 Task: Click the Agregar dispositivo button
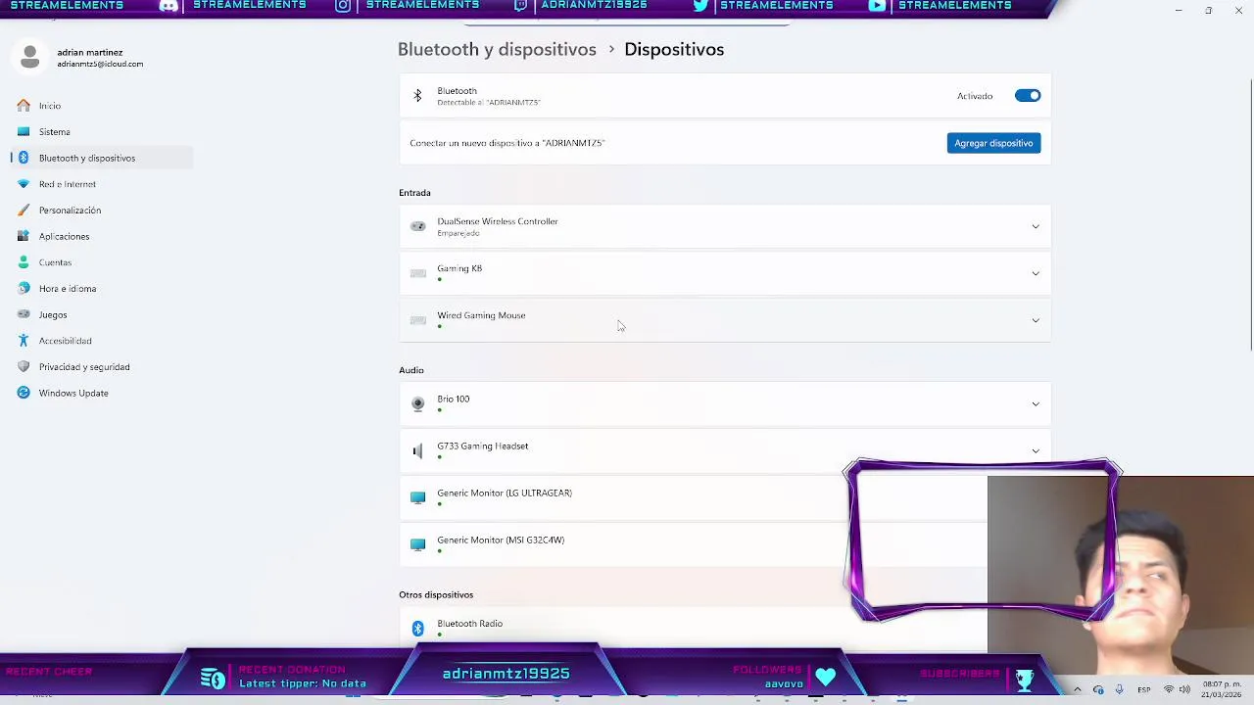tap(993, 143)
